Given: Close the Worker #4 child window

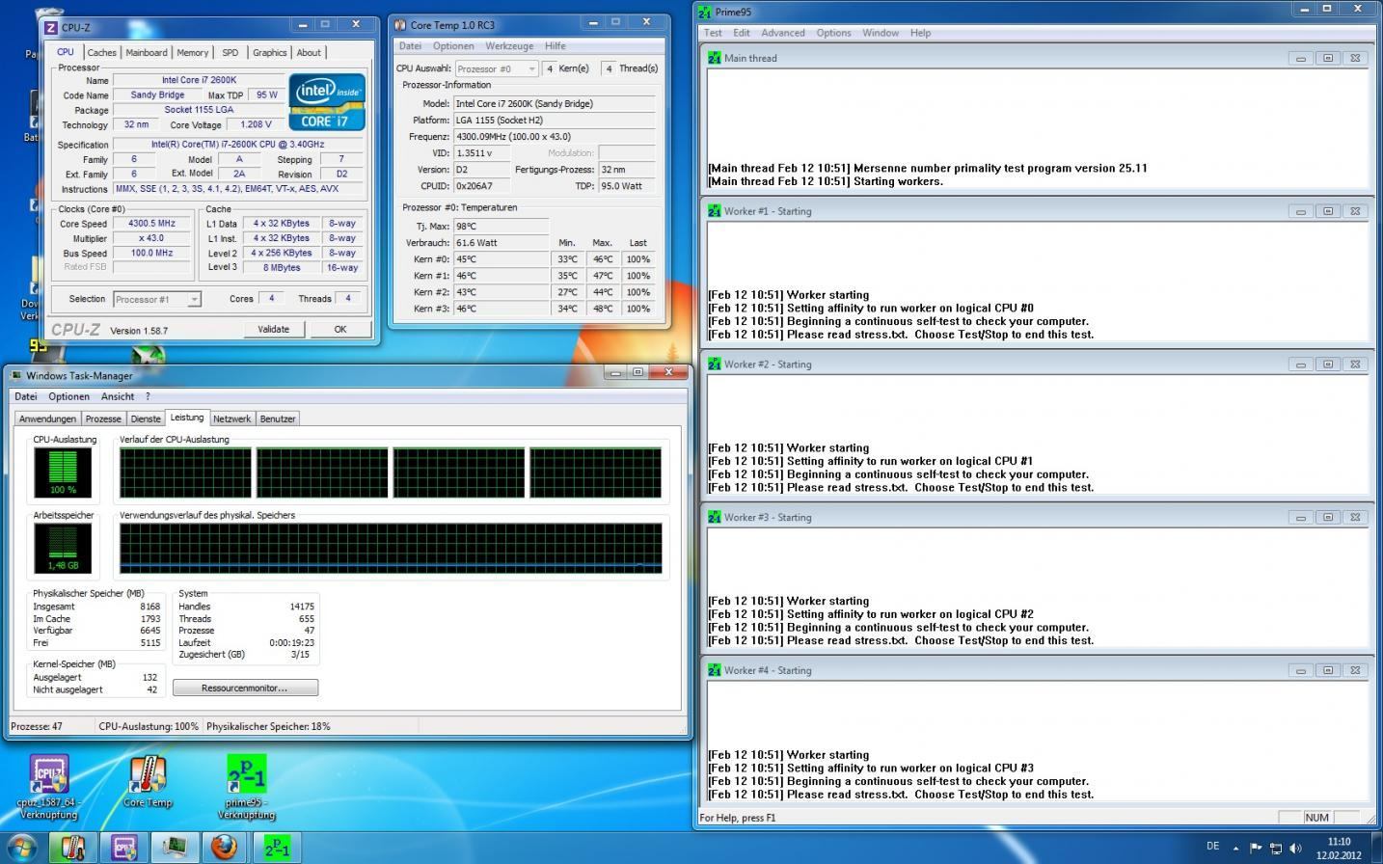Looking at the screenshot, I should 1355,670.
